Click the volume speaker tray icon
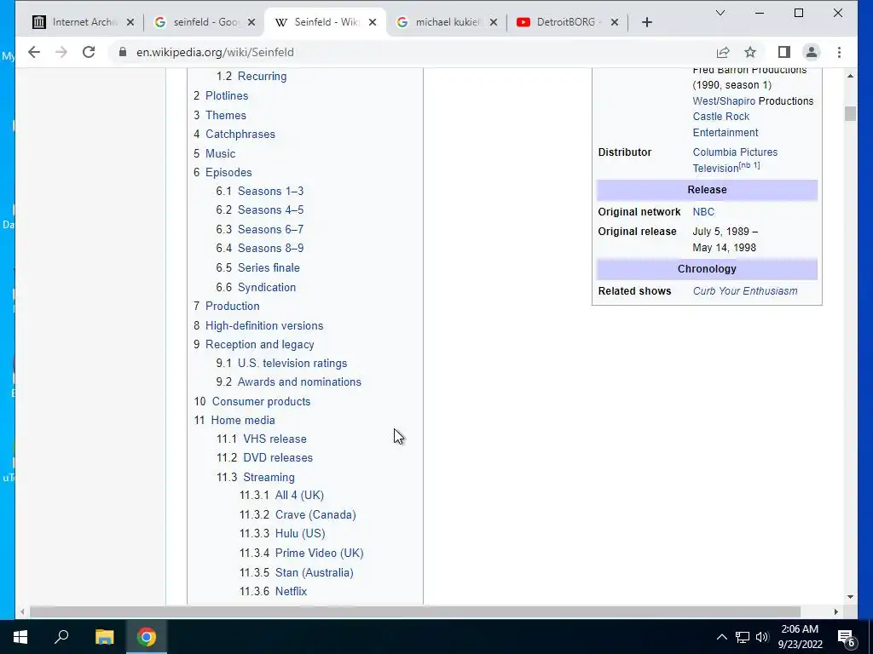 762,637
